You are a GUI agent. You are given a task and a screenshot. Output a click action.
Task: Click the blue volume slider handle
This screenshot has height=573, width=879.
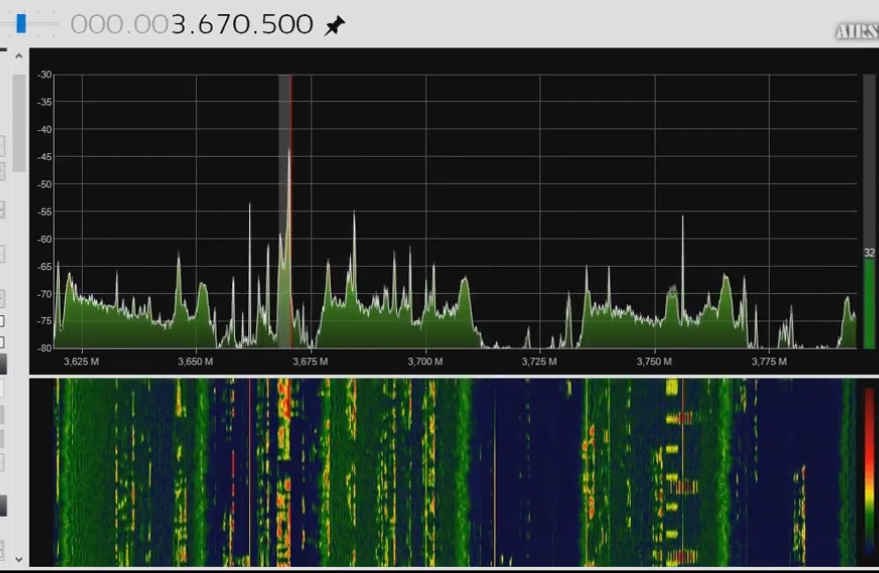21,24
